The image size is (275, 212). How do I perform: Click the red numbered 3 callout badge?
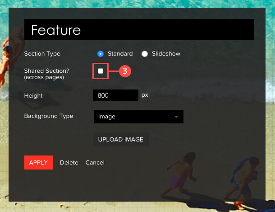pyautogui.click(x=125, y=71)
